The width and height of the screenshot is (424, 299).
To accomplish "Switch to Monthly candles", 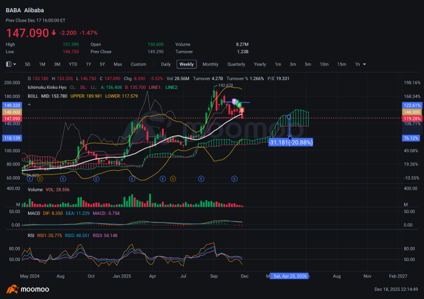I will [211, 64].
